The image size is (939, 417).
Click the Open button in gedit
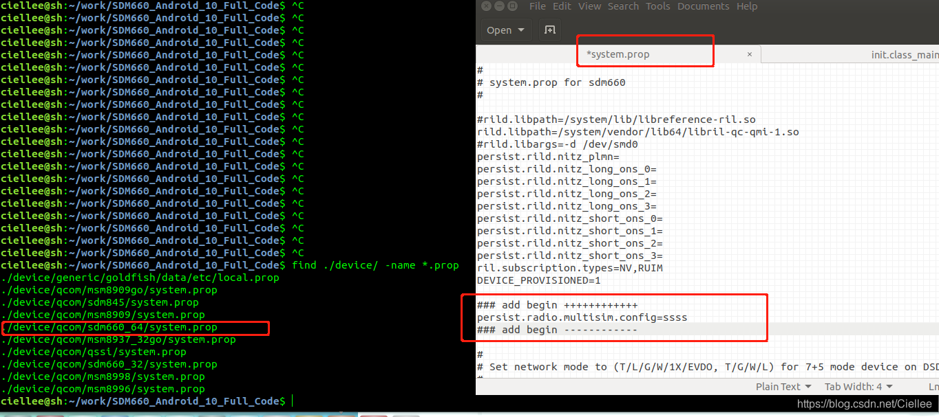505,30
